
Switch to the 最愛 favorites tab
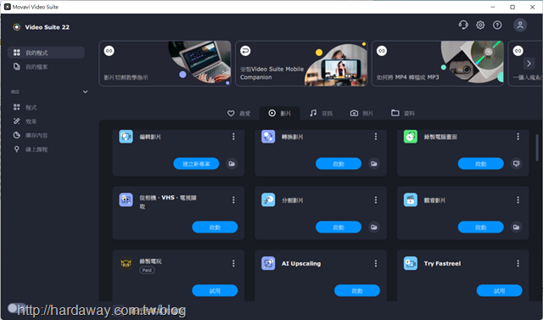click(x=239, y=113)
